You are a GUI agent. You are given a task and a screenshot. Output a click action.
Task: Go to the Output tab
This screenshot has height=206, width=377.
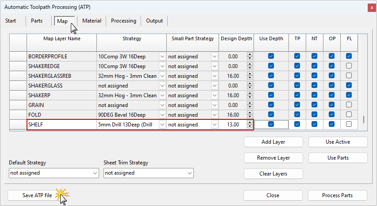154,21
